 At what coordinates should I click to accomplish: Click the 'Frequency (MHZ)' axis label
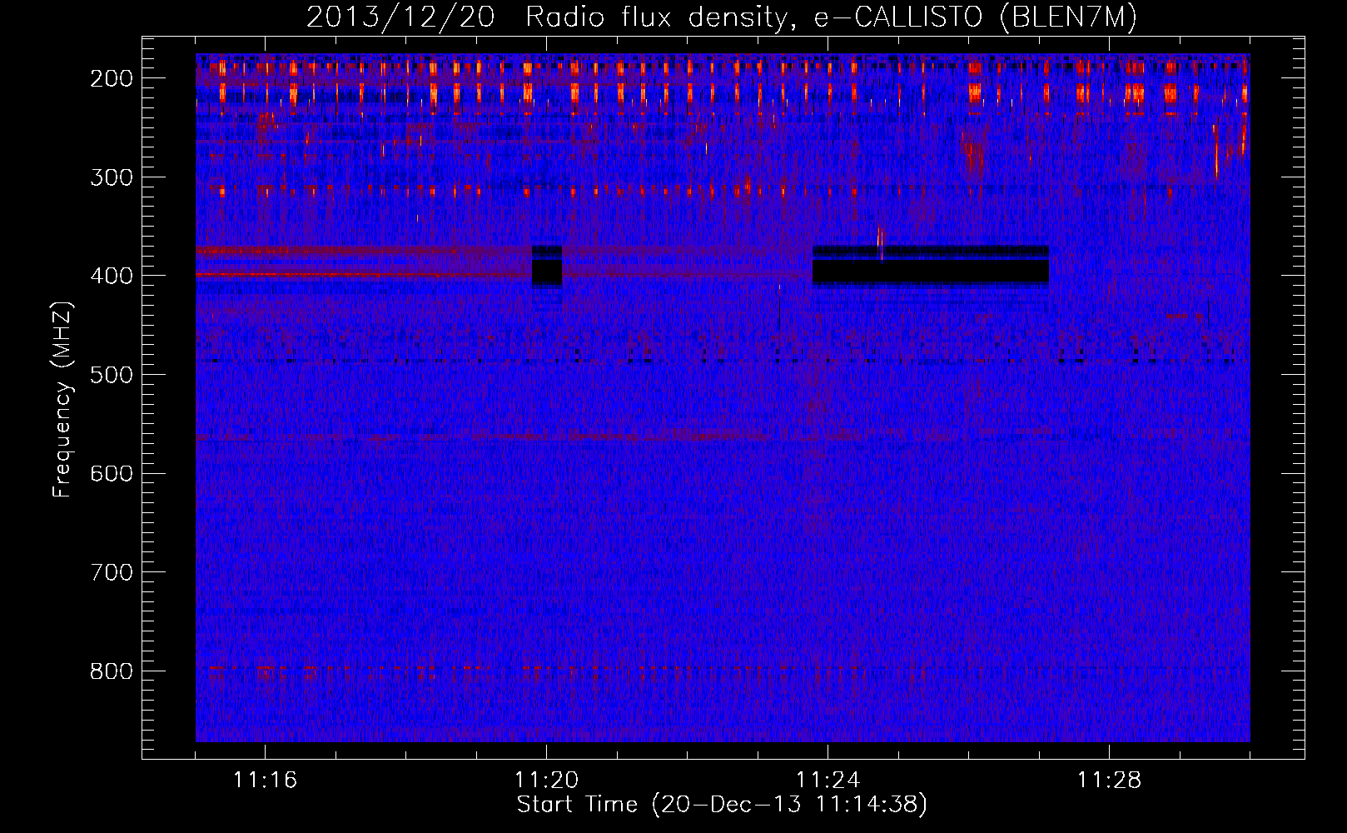pos(62,400)
